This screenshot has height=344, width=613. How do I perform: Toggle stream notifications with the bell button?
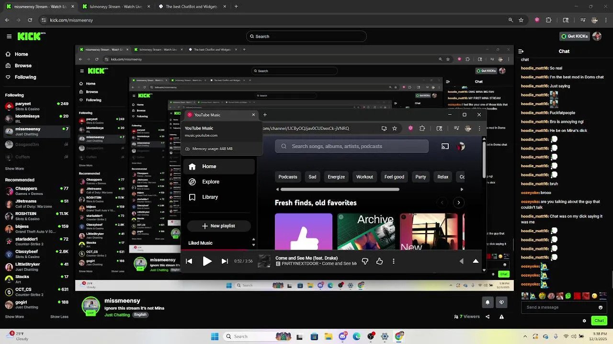click(x=488, y=302)
